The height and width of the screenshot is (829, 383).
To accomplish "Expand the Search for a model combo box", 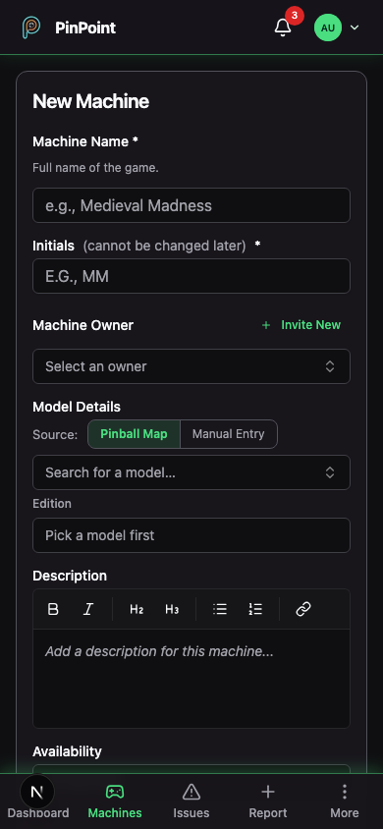I will click(x=191, y=472).
